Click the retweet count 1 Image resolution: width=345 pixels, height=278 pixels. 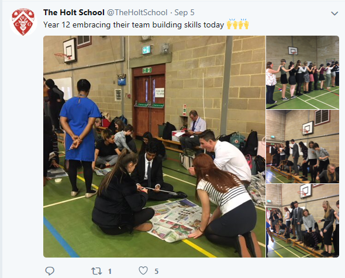pyautogui.click(x=109, y=272)
